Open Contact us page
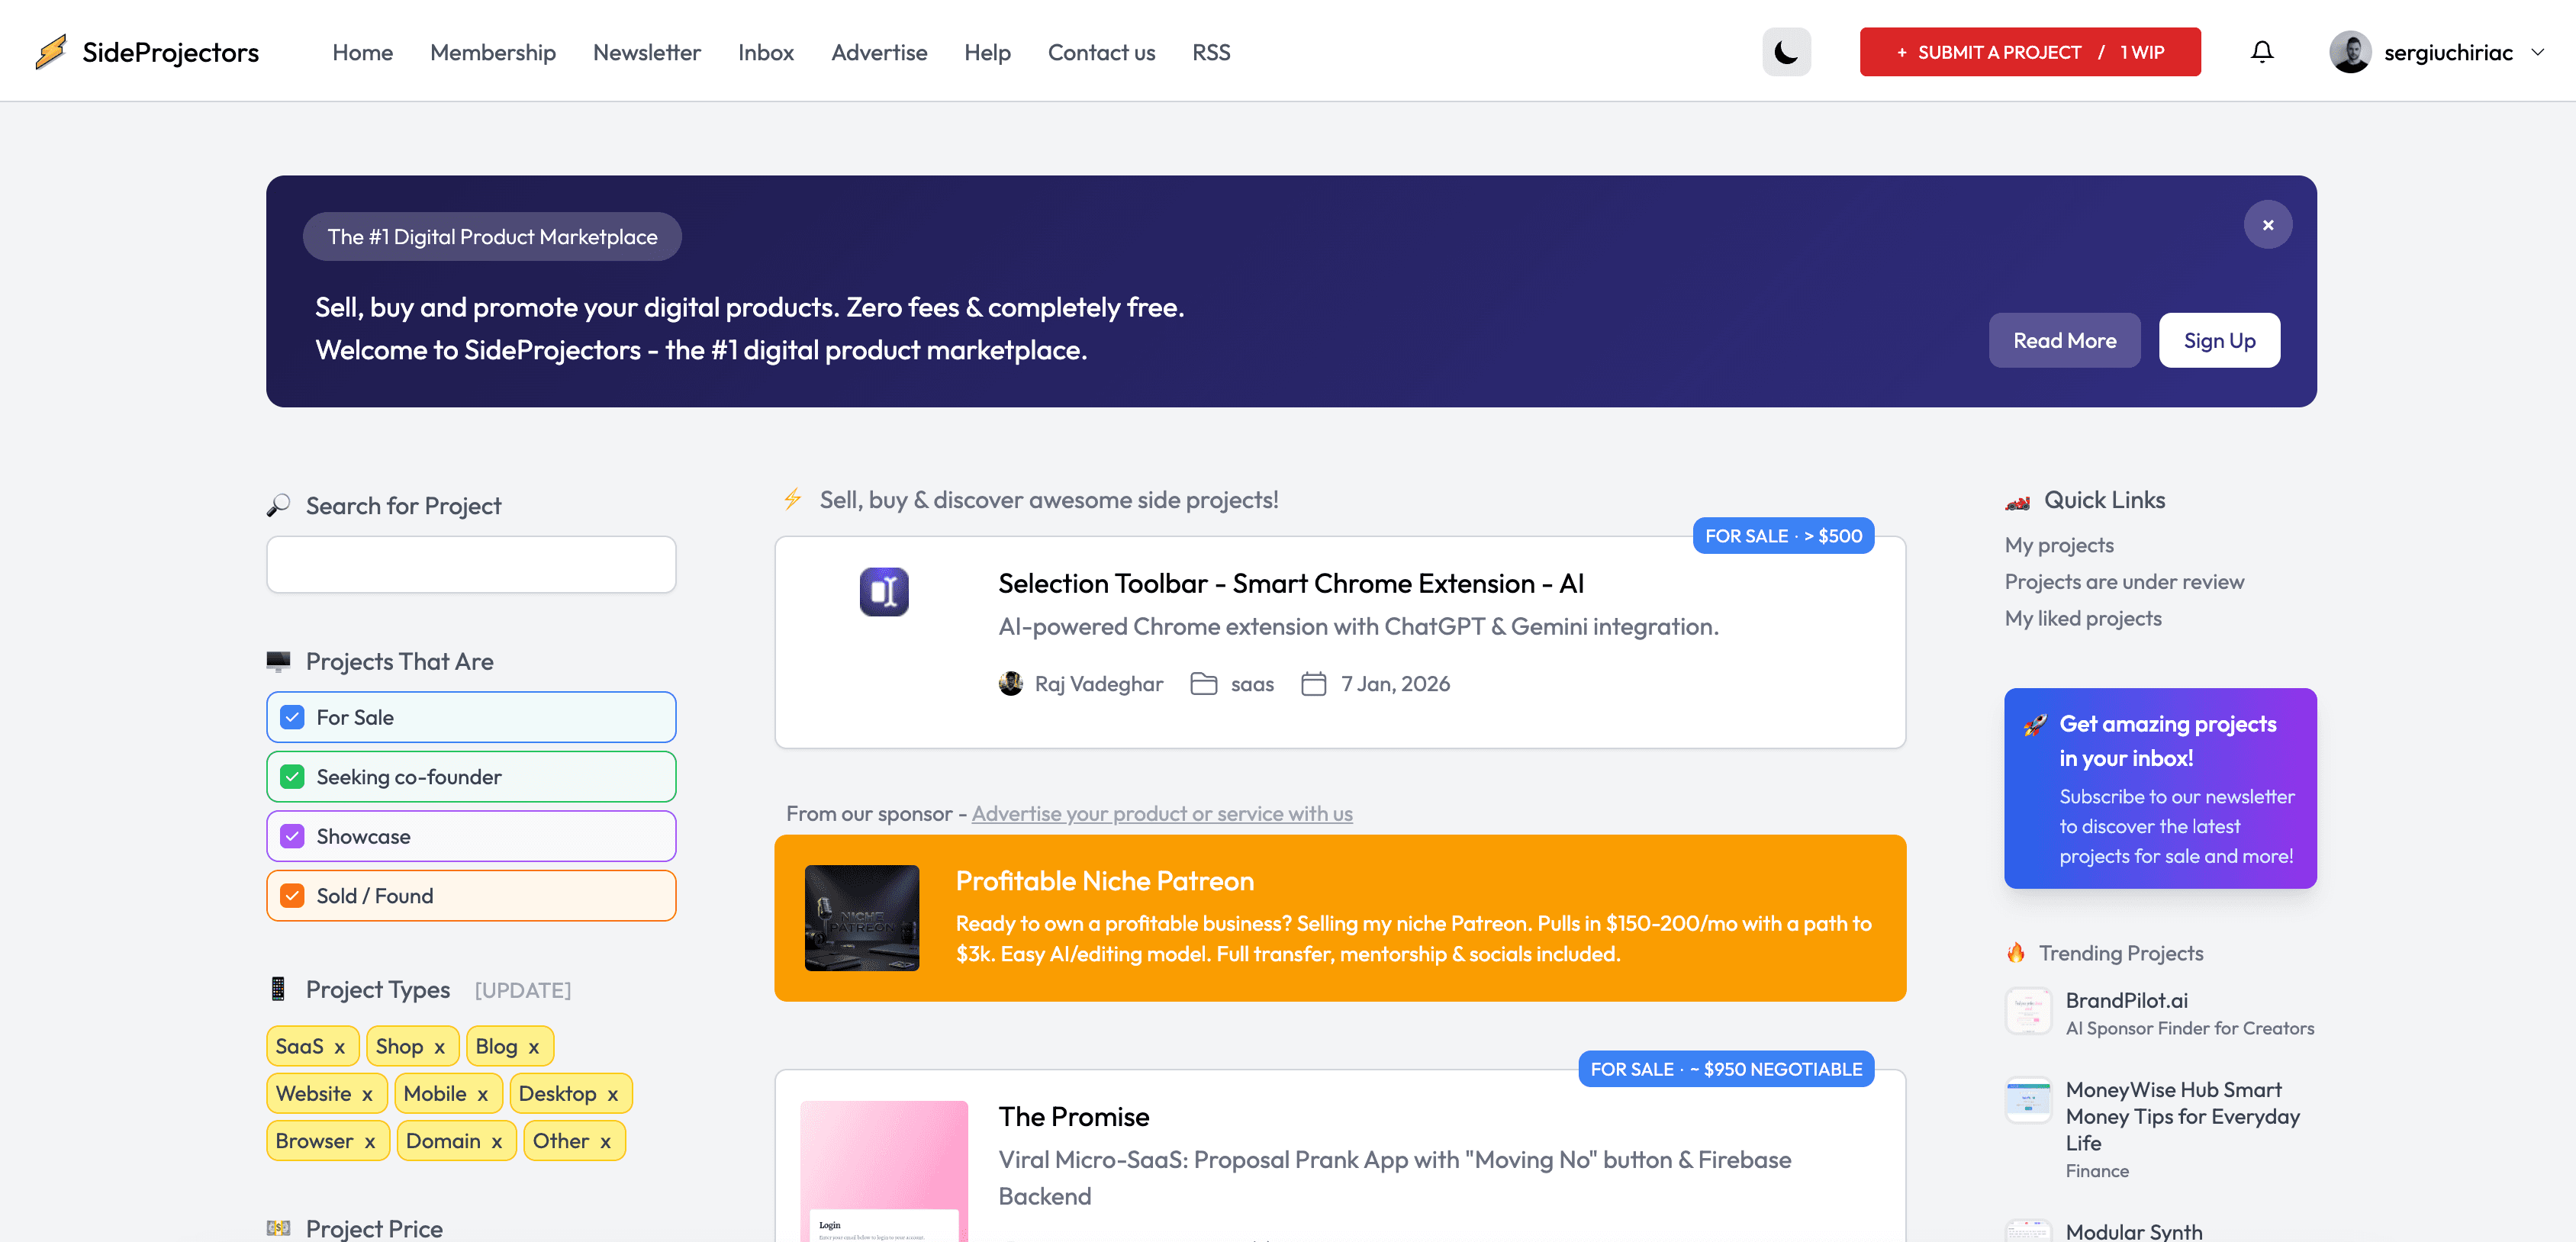This screenshot has height=1242, width=2576. click(x=1101, y=52)
